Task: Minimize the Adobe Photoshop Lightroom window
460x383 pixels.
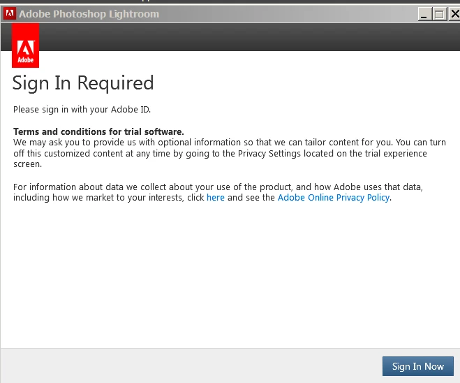Action: click(424, 14)
